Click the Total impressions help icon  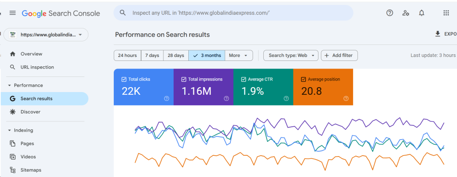[x=226, y=99]
